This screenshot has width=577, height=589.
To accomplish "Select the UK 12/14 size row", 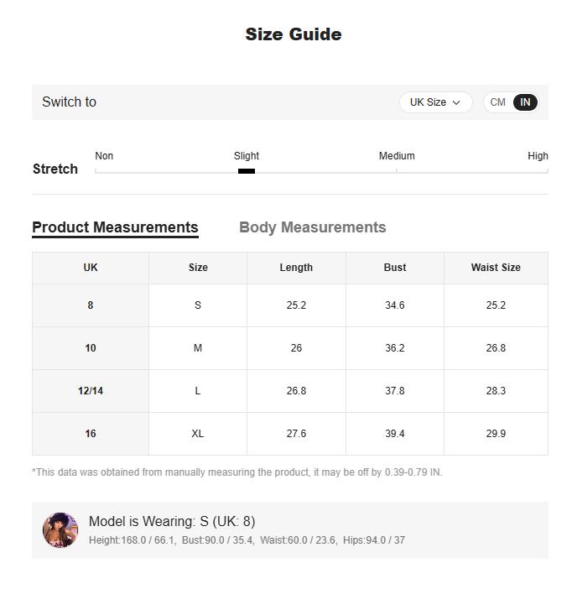I will 290,391.
